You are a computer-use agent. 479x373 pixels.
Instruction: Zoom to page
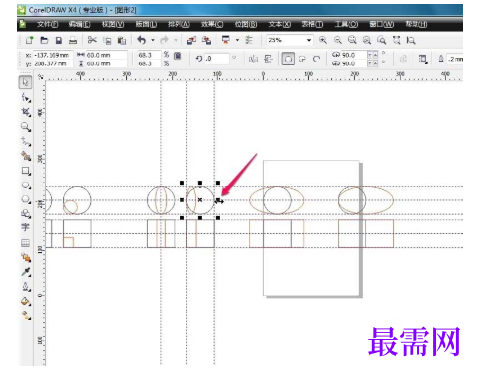pyautogui.click(x=382, y=40)
